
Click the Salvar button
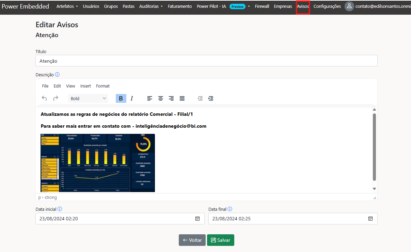click(220, 240)
